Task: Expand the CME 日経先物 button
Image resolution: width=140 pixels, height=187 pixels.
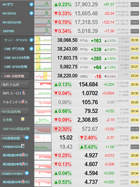Action: pos(15,76)
